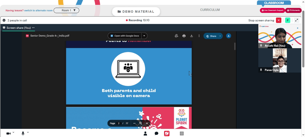Screen dimensions: 305x137
Task: Show the participants list
Action: click(x=145, y=134)
